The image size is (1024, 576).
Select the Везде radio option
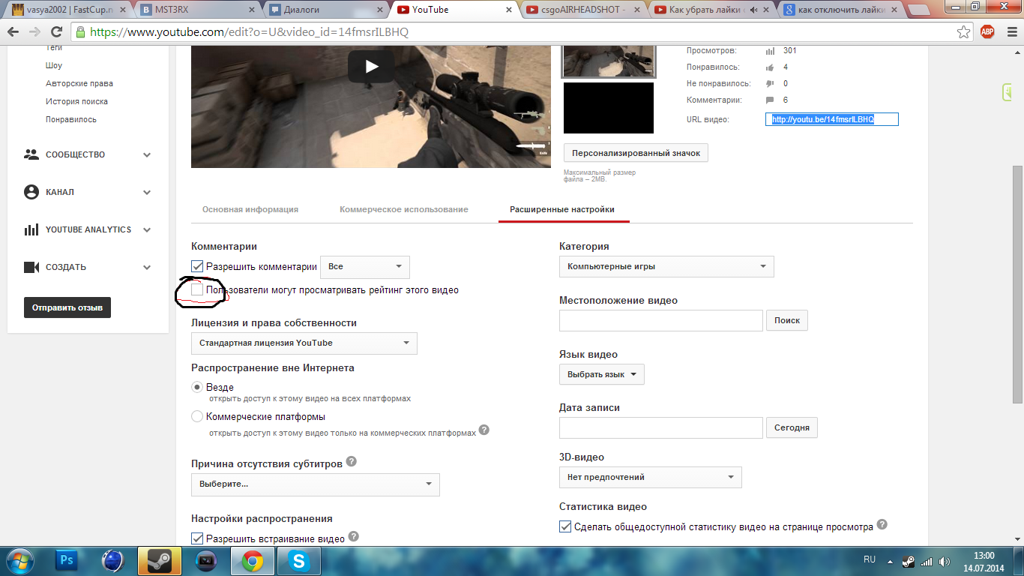click(197, 387)
